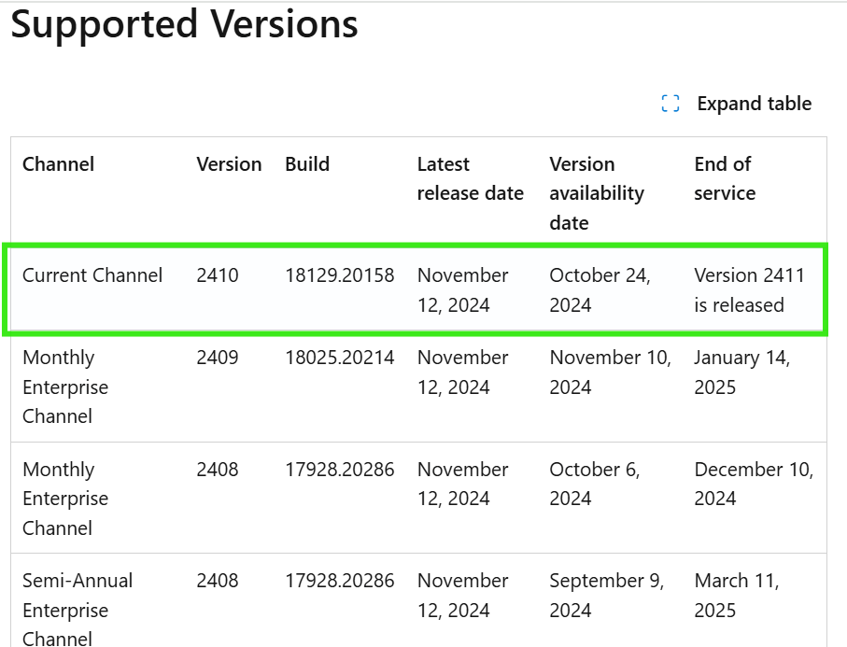Click the Version column header
Viewport: 847px width, 647px height.
(229, 164)
